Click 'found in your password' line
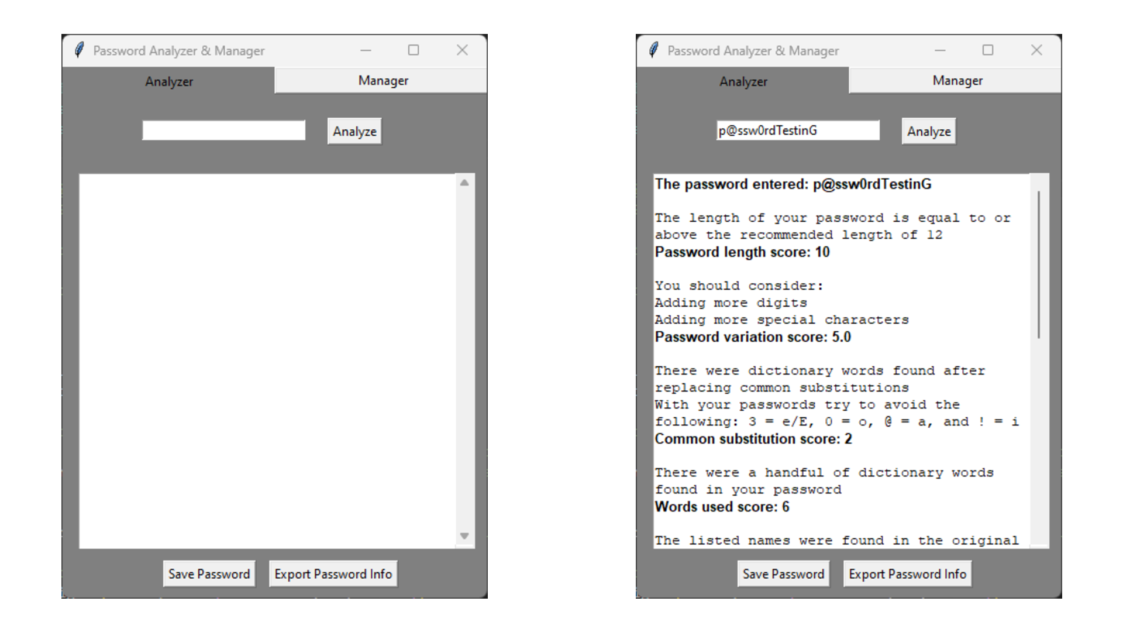1123x632 pixels. pyautogui.click(x=748, y=490)
